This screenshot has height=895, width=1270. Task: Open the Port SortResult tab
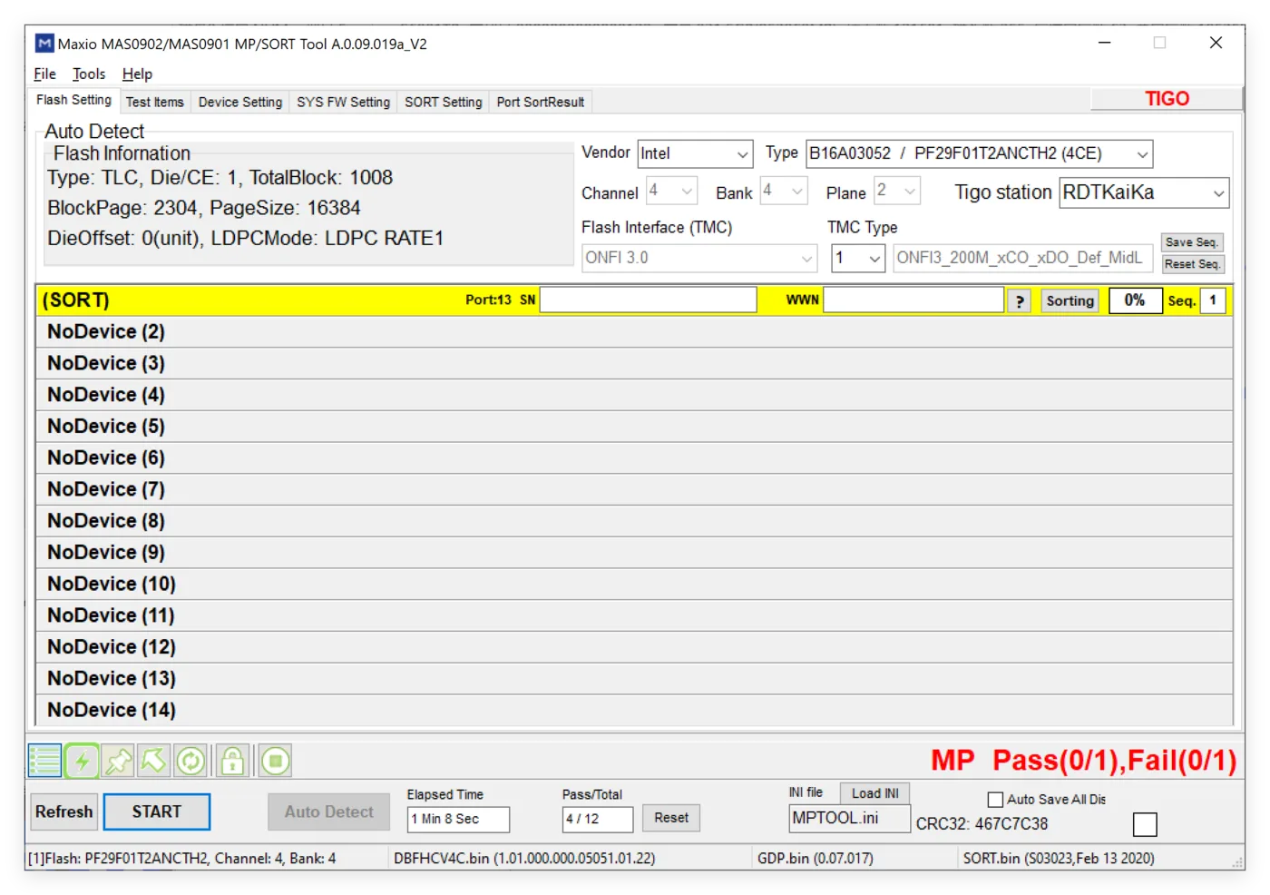[x=541, y=103]
